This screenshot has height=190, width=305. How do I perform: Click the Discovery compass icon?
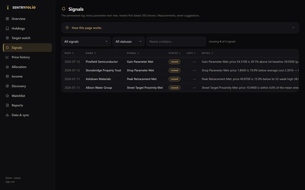(7, 86)
